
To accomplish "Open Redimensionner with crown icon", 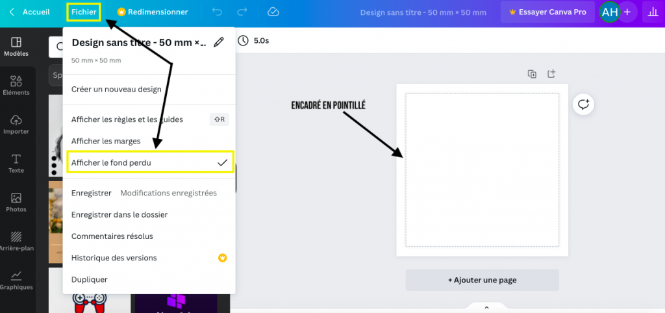I will tap(153, 12).
